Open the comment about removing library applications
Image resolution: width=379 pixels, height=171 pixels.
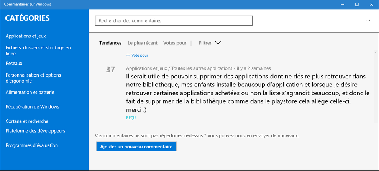(248, 93)
